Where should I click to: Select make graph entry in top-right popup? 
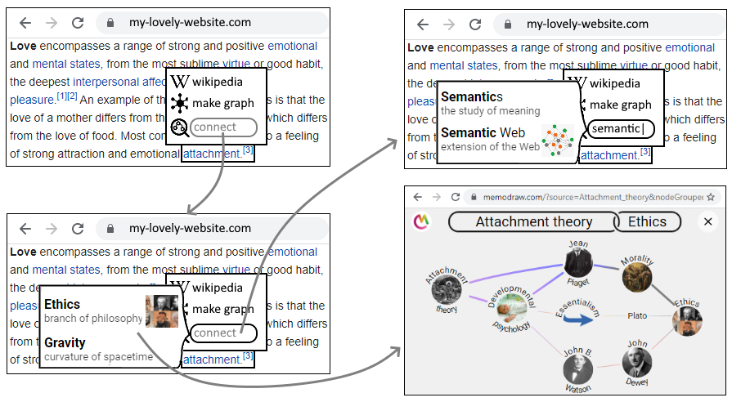click(620, 105)
